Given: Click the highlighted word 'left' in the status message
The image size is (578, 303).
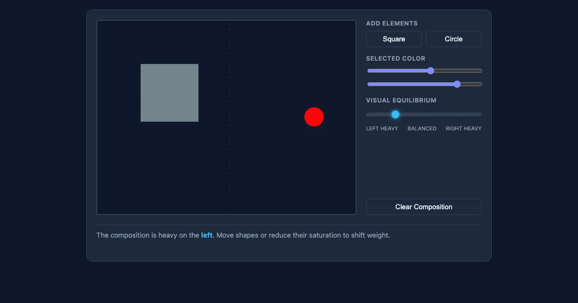Looking at the screenshot, I should click(207, 235).
